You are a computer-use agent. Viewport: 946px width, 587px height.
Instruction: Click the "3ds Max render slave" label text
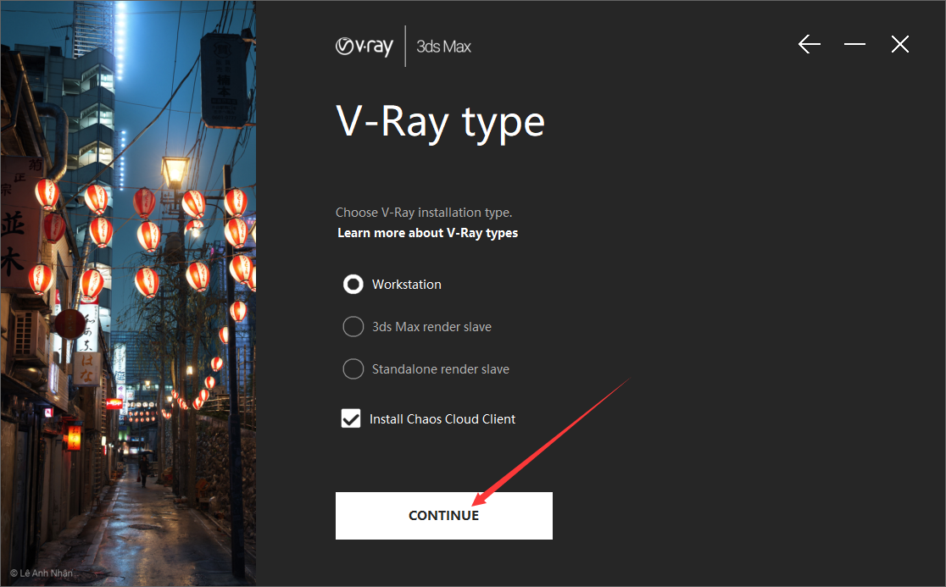[x=431, y=327]
